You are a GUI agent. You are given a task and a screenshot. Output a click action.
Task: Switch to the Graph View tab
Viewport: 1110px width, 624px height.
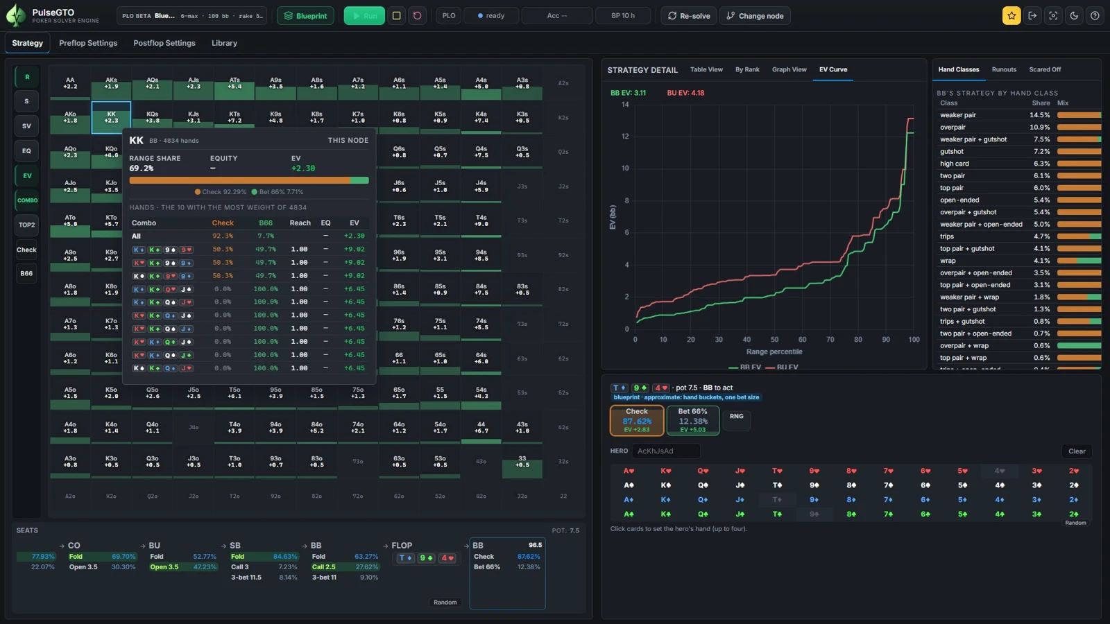click(789, 69)
